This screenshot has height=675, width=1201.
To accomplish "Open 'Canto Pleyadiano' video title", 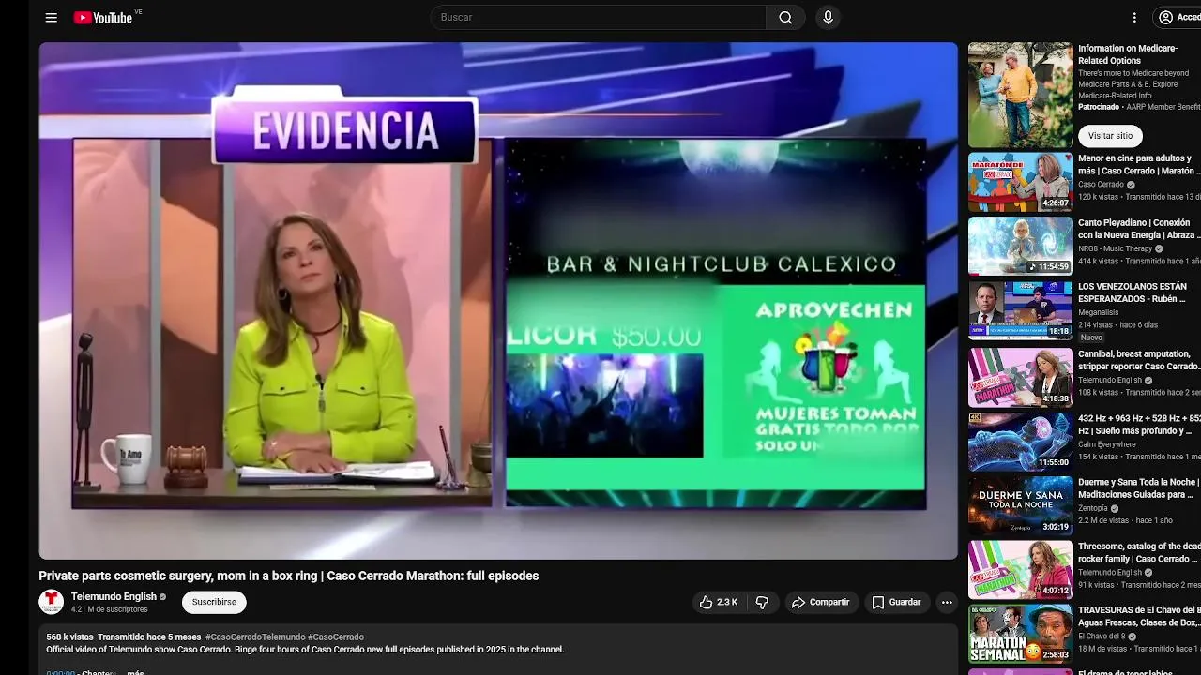I will [x=1139, y=229].
